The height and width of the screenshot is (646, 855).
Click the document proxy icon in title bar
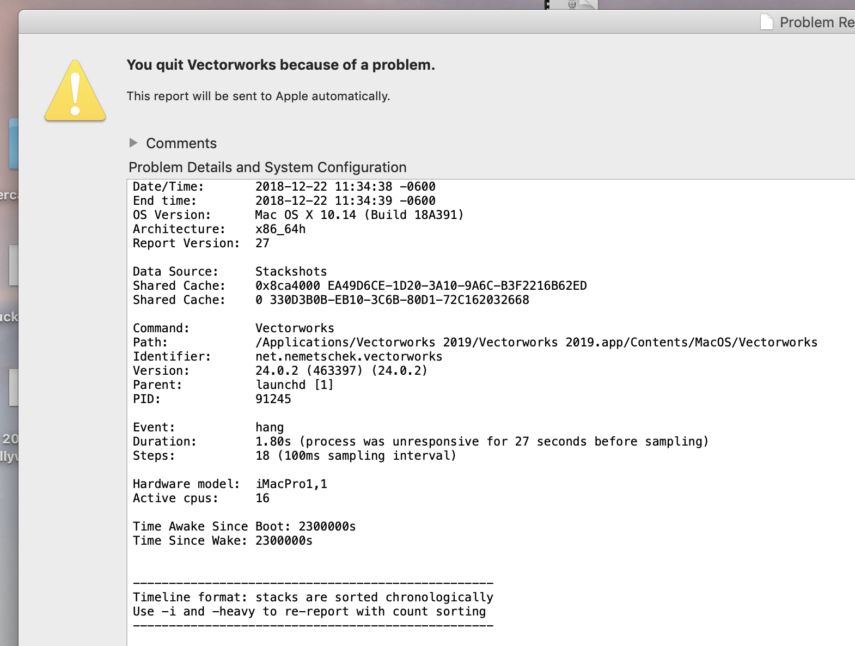coord(766,22)
